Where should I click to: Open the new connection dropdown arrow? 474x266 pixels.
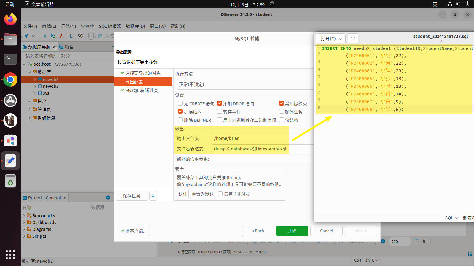point(34,36)
